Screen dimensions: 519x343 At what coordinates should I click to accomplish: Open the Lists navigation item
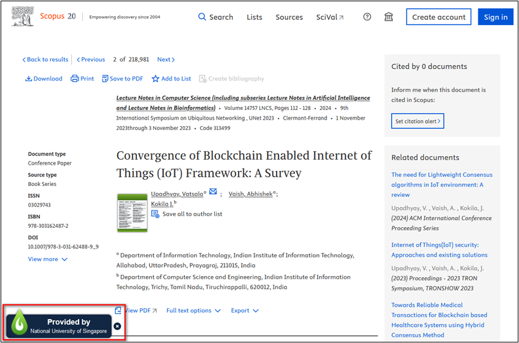pos(254,17)
